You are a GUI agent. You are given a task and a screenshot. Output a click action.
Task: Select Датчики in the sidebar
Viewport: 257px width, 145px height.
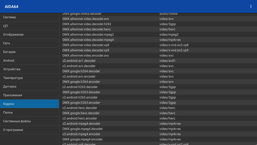tap(30, 86)
